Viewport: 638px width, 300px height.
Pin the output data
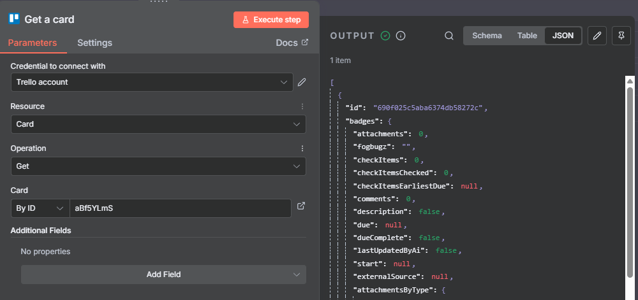pyautogui.click(x=621, y=36)
